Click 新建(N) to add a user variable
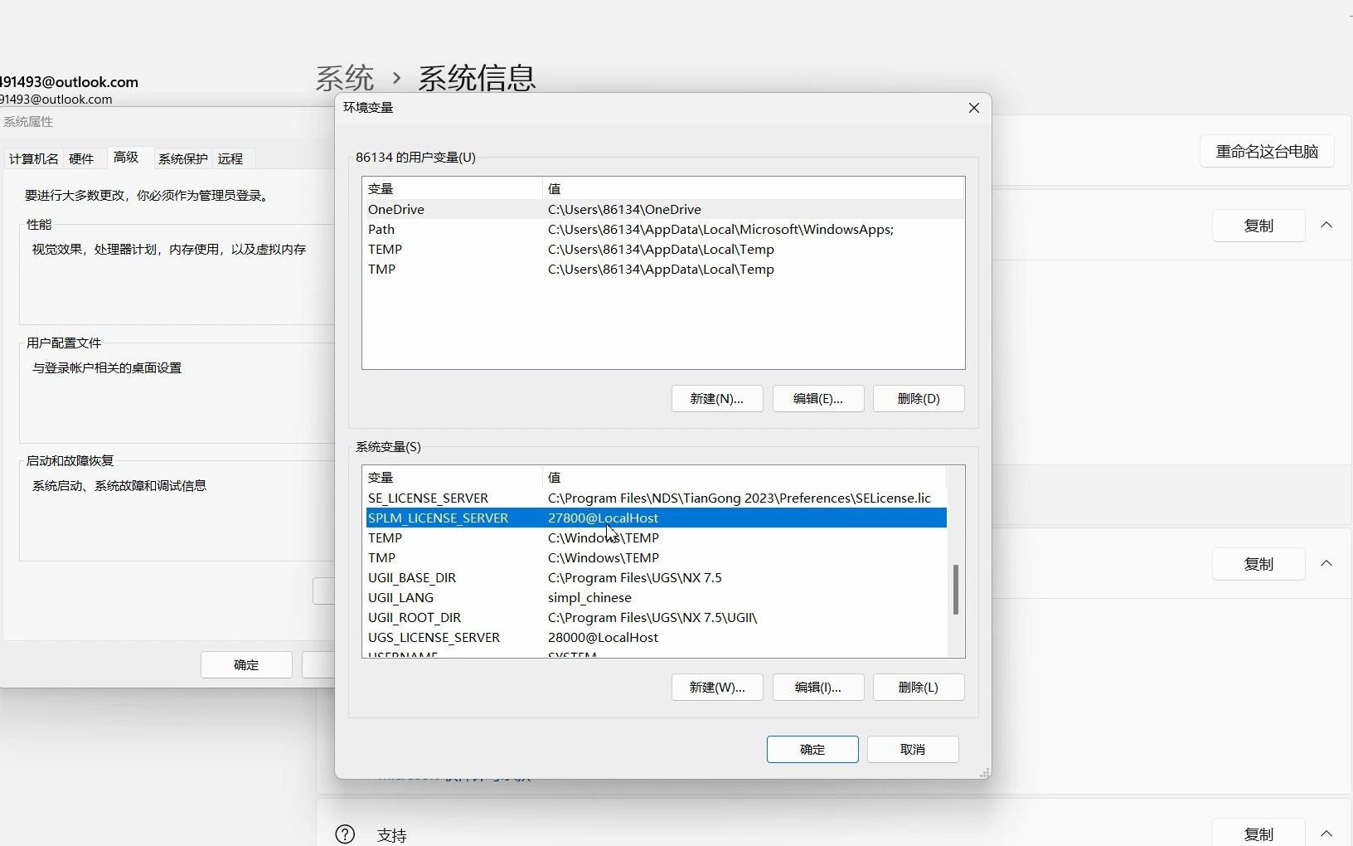Screen dimensions: 1353x846 716,399
